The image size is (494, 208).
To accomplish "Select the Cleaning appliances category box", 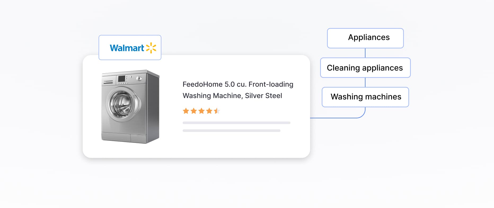I will click(x=365, y=68).
